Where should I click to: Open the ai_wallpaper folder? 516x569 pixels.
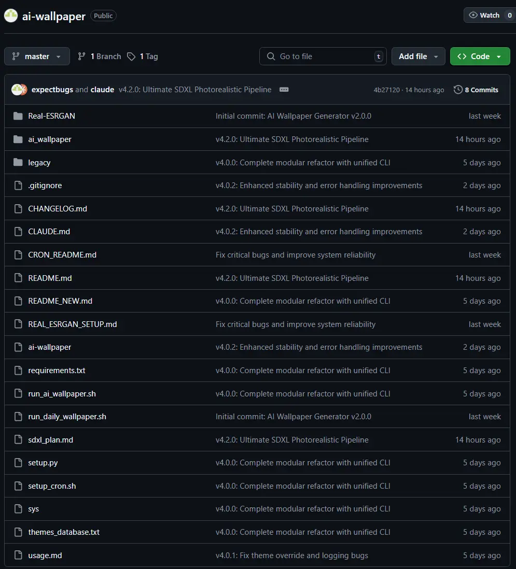coord(50,139)
